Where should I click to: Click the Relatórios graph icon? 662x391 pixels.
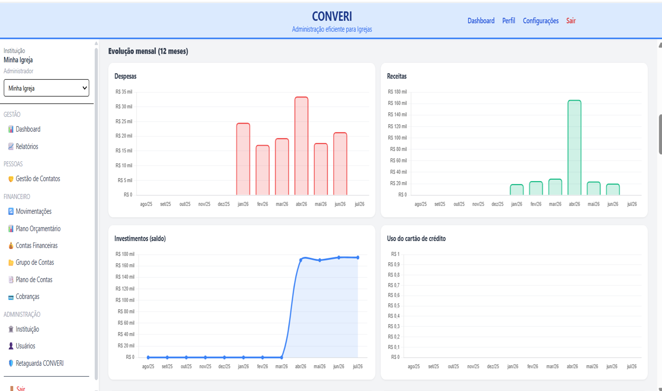11,147
